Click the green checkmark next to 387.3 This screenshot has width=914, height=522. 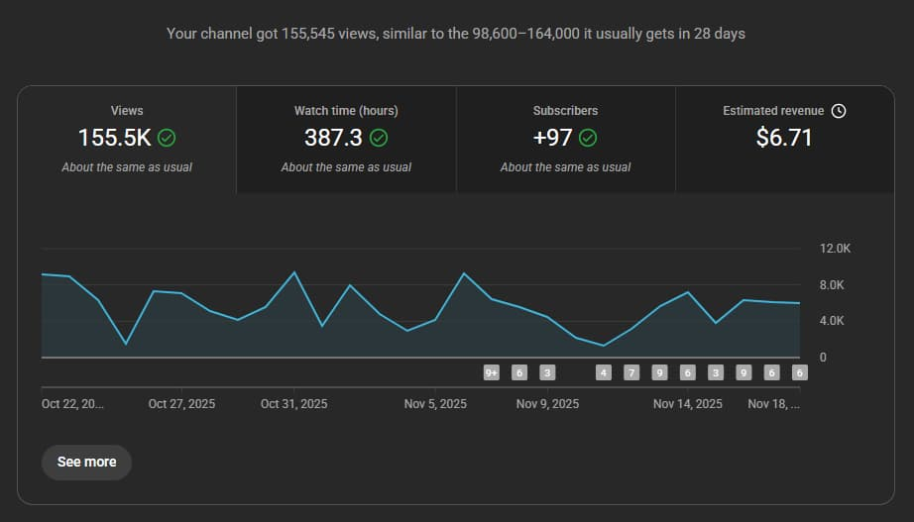coord(379,139)
